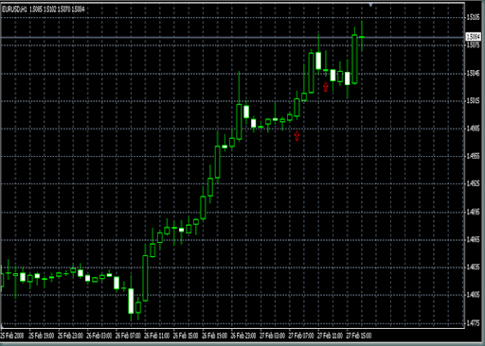Select the red up arrow near the 1.5045 level

[x=326, y=87]
